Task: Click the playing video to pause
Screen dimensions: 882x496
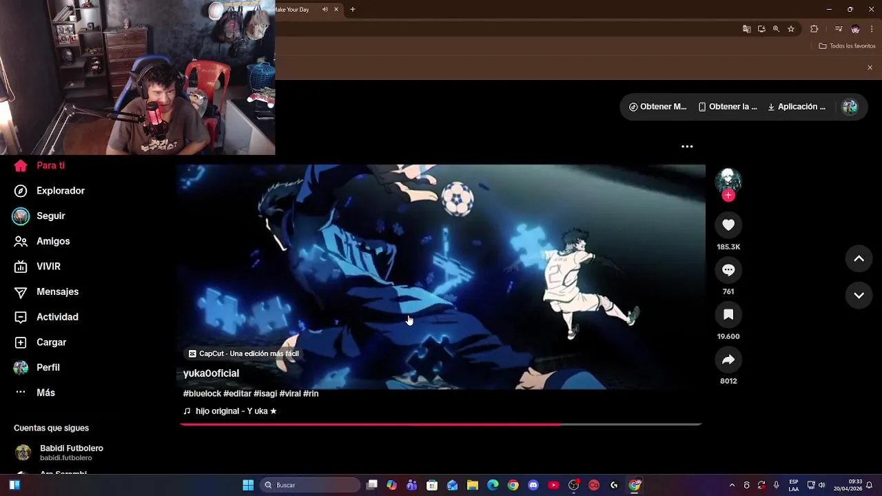Action: pyautogui.click(x=441, y=277)
